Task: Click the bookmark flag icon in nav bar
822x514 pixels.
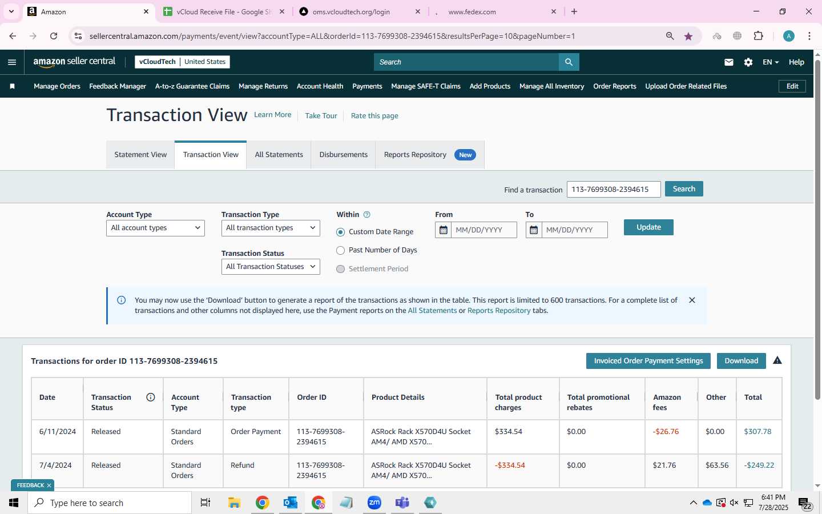Action: [12, 86]
